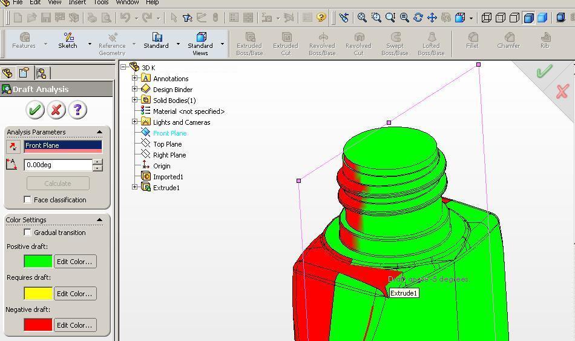
Task: Expand the Design Binder tree node
Action: click(134, 89)
